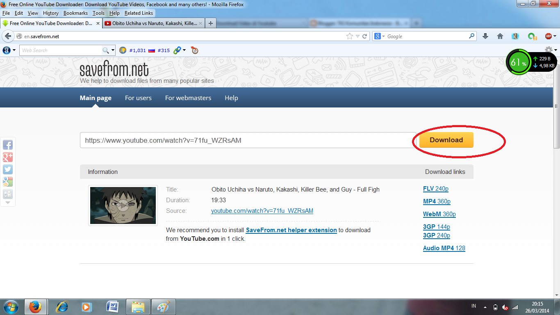Open Windows Explorer folder on the taskbar
Image resolution: width=560 pixels, height=315 pixels.
(138, 307)
